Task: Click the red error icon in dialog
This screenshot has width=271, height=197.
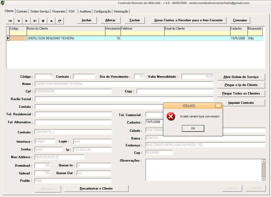Action: [171, 116]
